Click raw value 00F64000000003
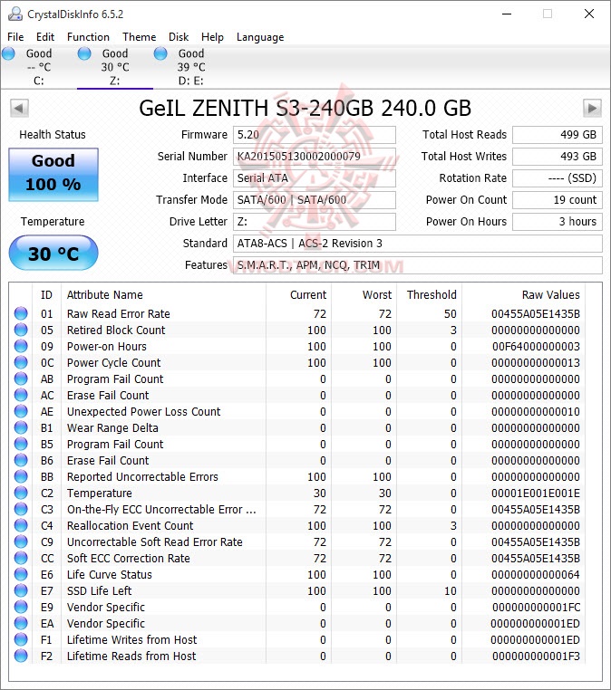Screen dimensions: 611x690 (x=536, y=346)
